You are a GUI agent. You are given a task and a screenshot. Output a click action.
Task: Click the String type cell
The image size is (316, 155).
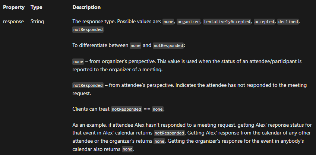click(37, 21)
